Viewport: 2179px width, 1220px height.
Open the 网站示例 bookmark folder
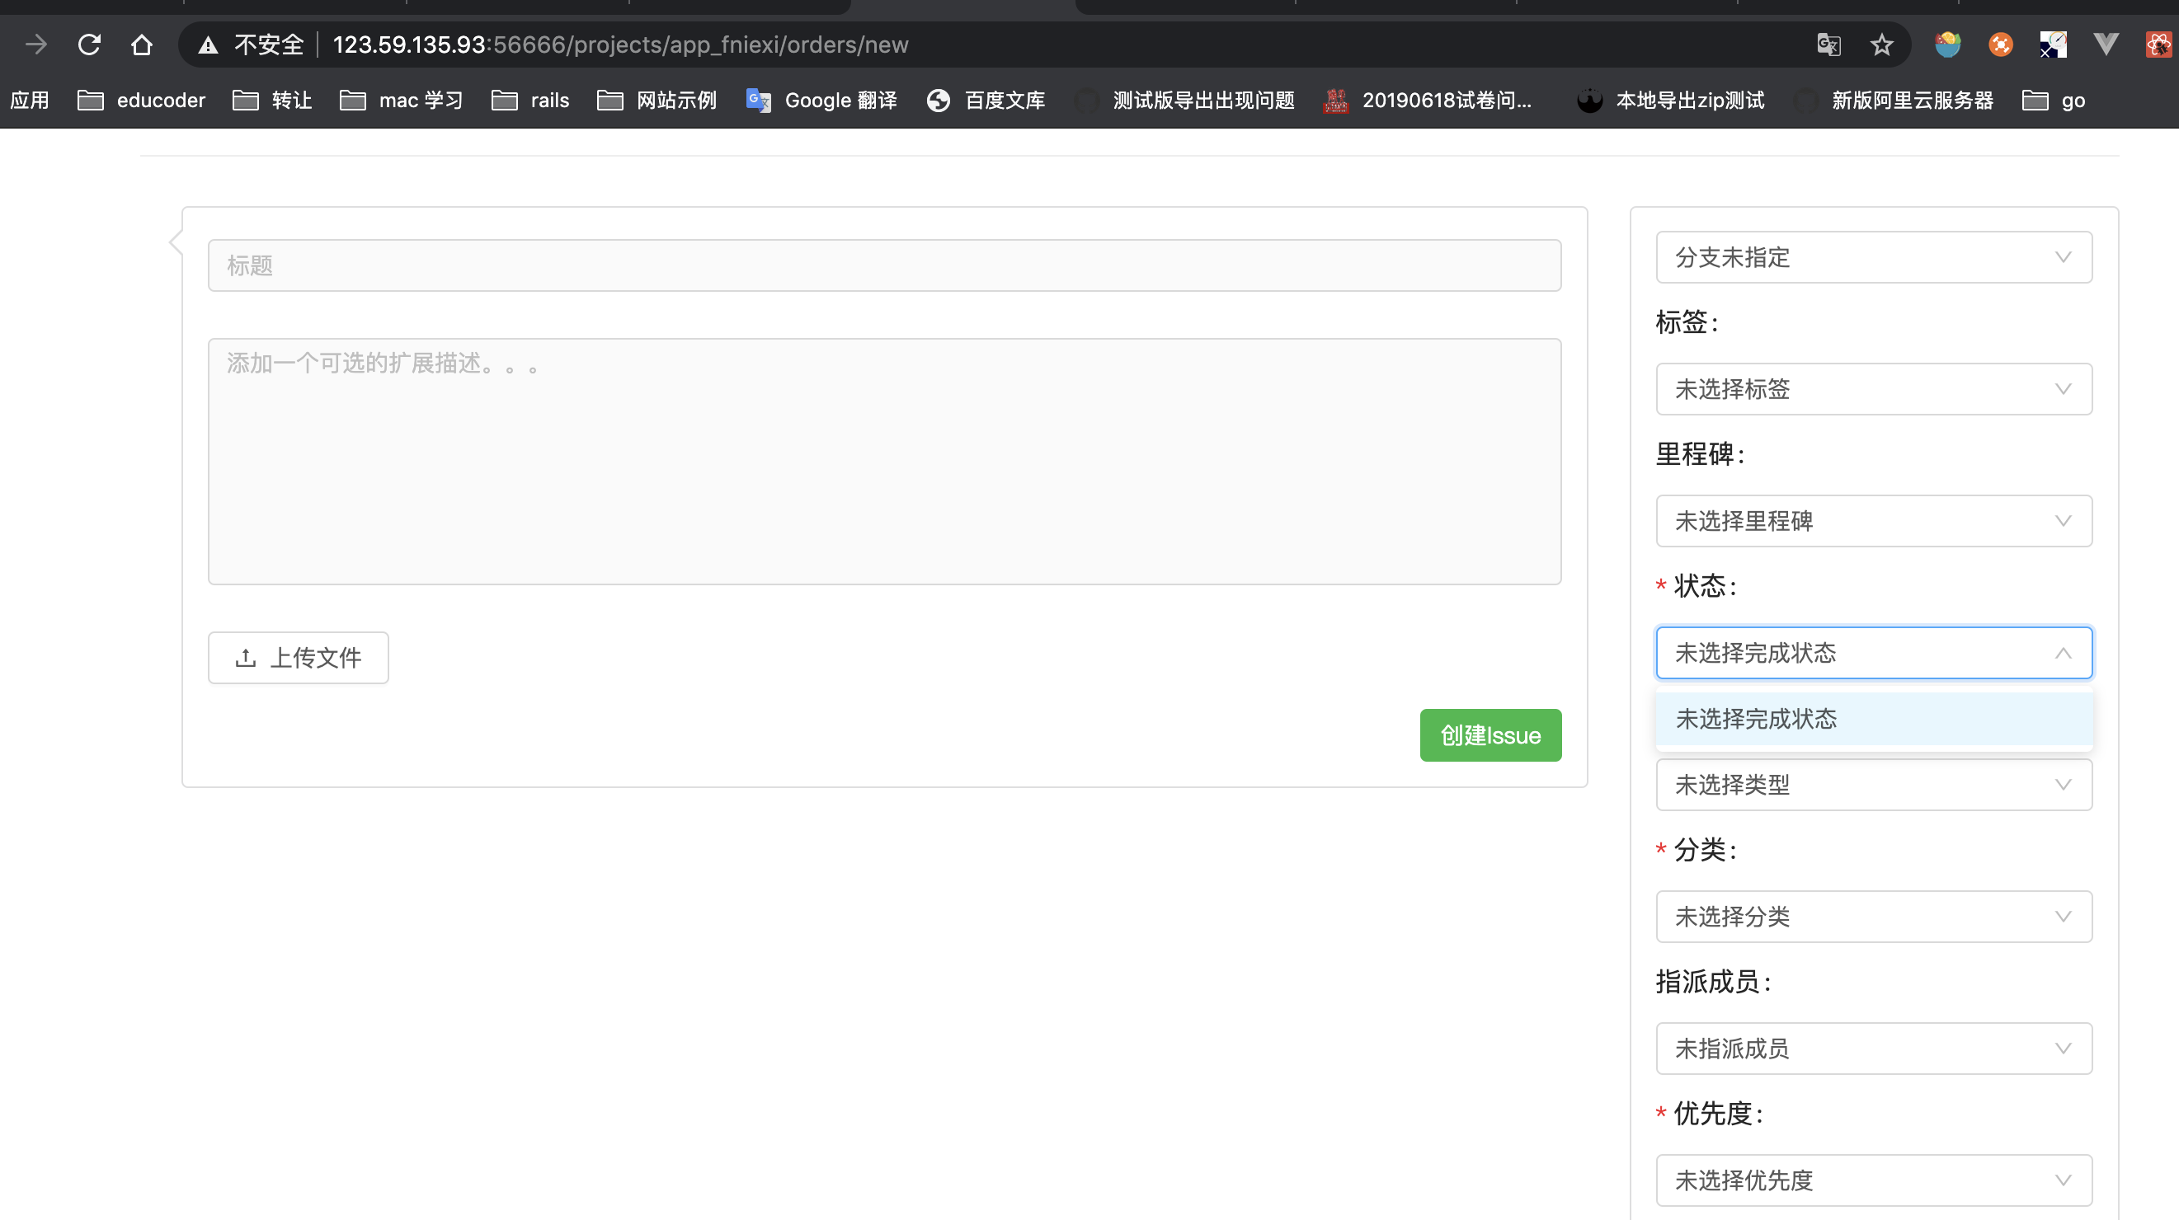click(x=657, y=101)
